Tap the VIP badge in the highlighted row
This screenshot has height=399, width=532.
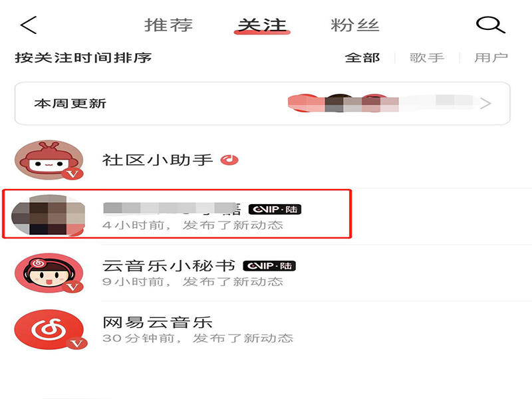tap(275, 209)
